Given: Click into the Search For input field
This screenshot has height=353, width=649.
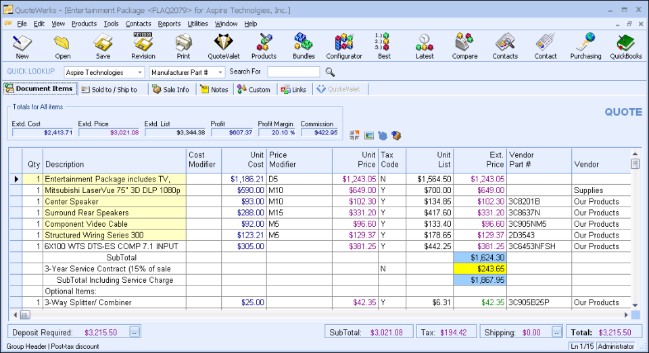Looking at the screenshot, I should [x=293, y=72].
